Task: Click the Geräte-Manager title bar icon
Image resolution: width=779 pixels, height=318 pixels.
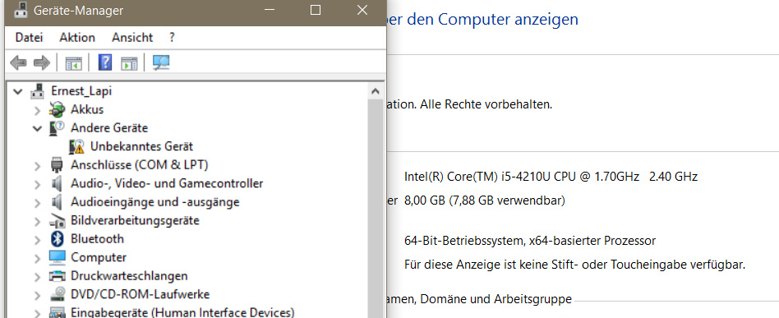Action: 21,11
